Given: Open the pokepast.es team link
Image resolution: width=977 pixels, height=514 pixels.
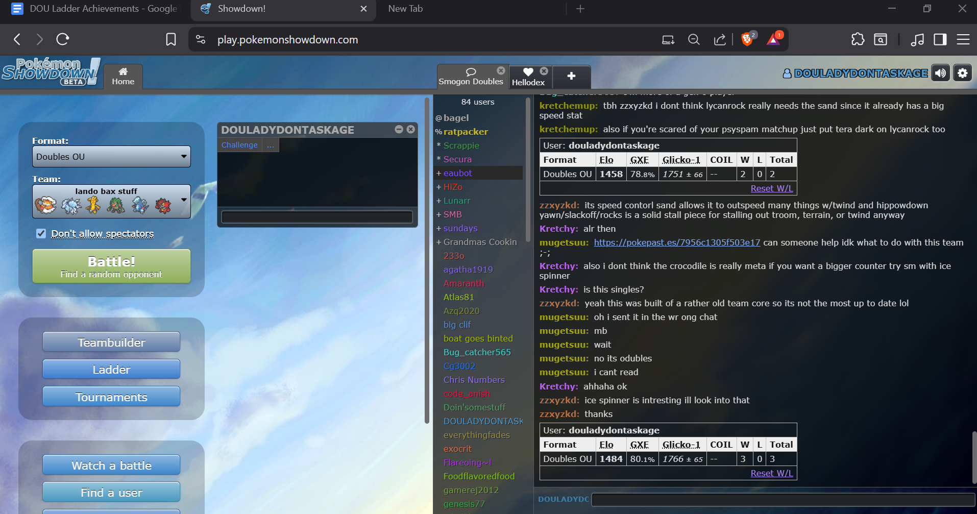Looking at the screenshot, I should click(x=677, y=242).
